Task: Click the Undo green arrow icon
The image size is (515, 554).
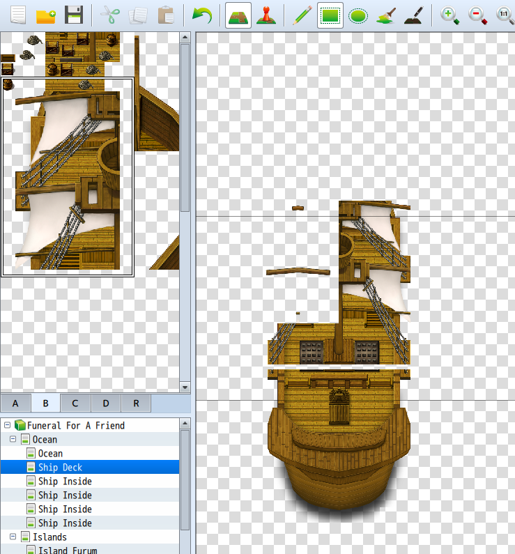Action: 201,15
